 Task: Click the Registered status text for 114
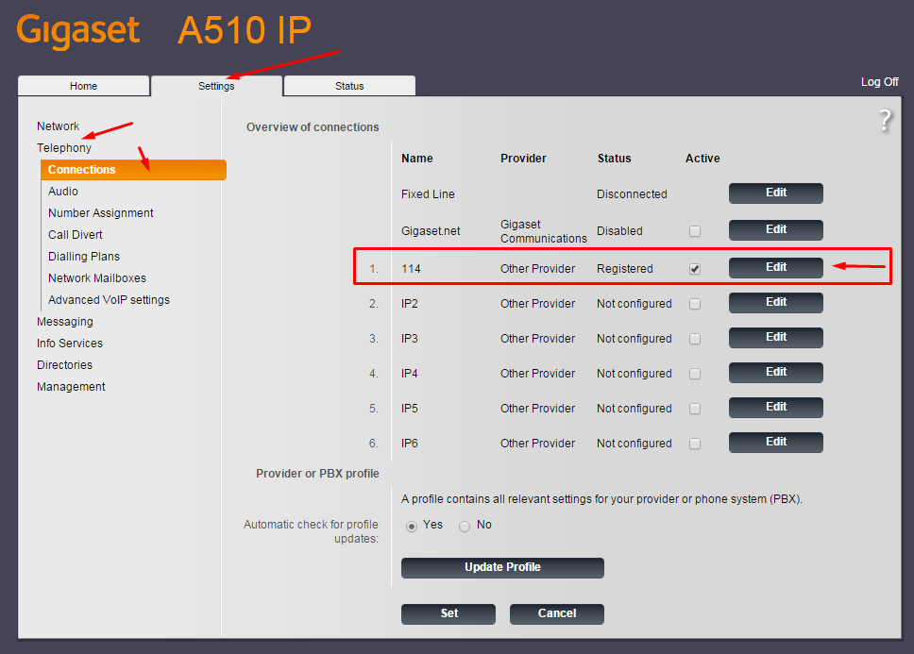click(x=625, y=268)
